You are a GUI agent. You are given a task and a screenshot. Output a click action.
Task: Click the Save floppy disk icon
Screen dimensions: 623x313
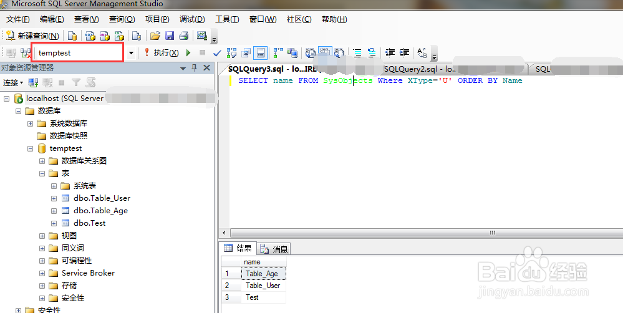[170, 36]
